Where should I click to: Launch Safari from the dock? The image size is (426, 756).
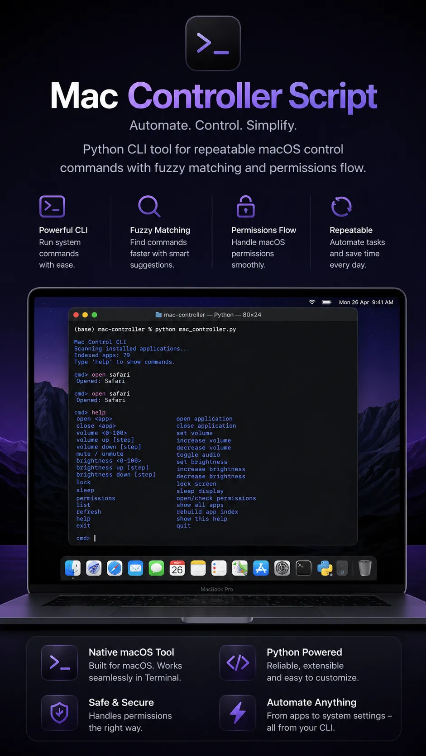(115, 568)
